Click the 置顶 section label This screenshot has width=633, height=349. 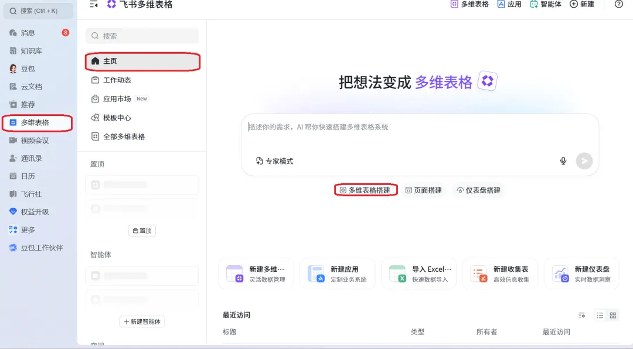tap(97, 164)
